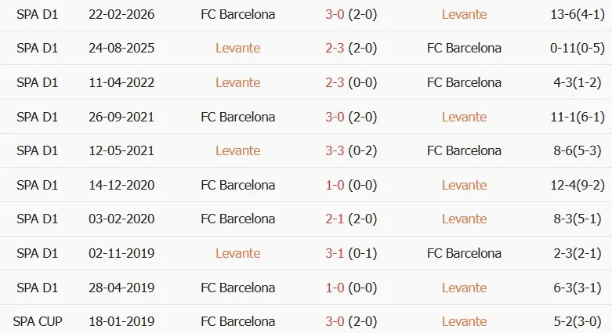The height and width of the screenshot is (333, 612).
Task: Select corner stats 0-11(0-5)
Action: 578,48
